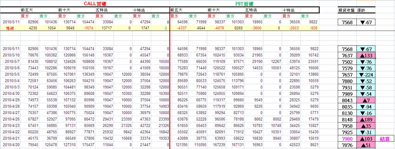
Task: Select the pink ▲133 change cell
Action: click(x=366, y=55)
